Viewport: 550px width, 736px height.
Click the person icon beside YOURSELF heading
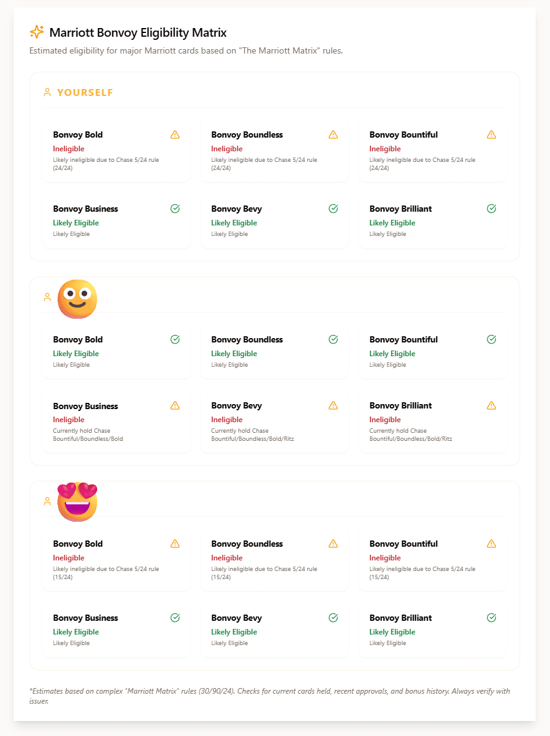pos(47,92)
